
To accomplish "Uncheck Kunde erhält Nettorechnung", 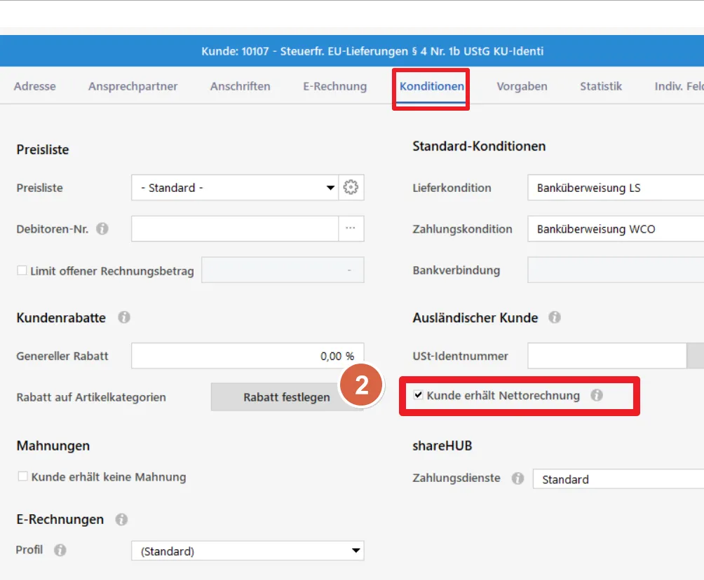I will pyautogui.click(x=419, y=396).
